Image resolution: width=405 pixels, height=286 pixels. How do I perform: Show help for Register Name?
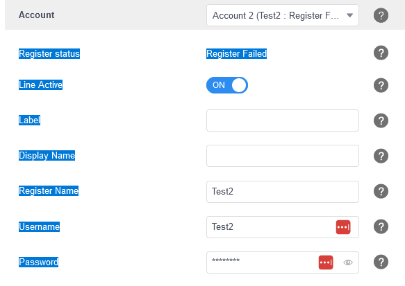tap(381, 191)
